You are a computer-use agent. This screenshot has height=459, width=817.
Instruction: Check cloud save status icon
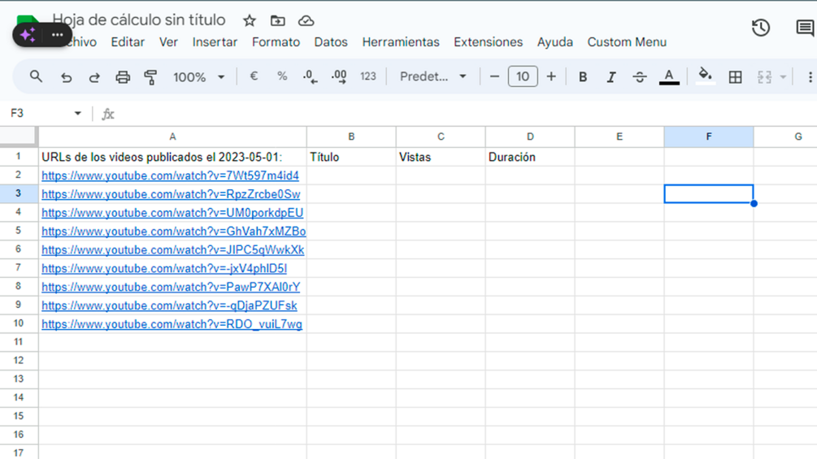(x=306, y=21)
